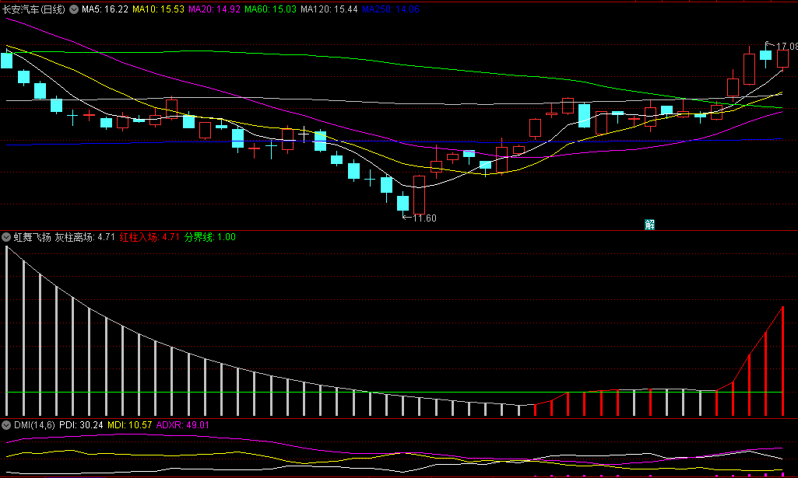
Task: Click the 解 marker icon below candles
Action: pos(649,225)
